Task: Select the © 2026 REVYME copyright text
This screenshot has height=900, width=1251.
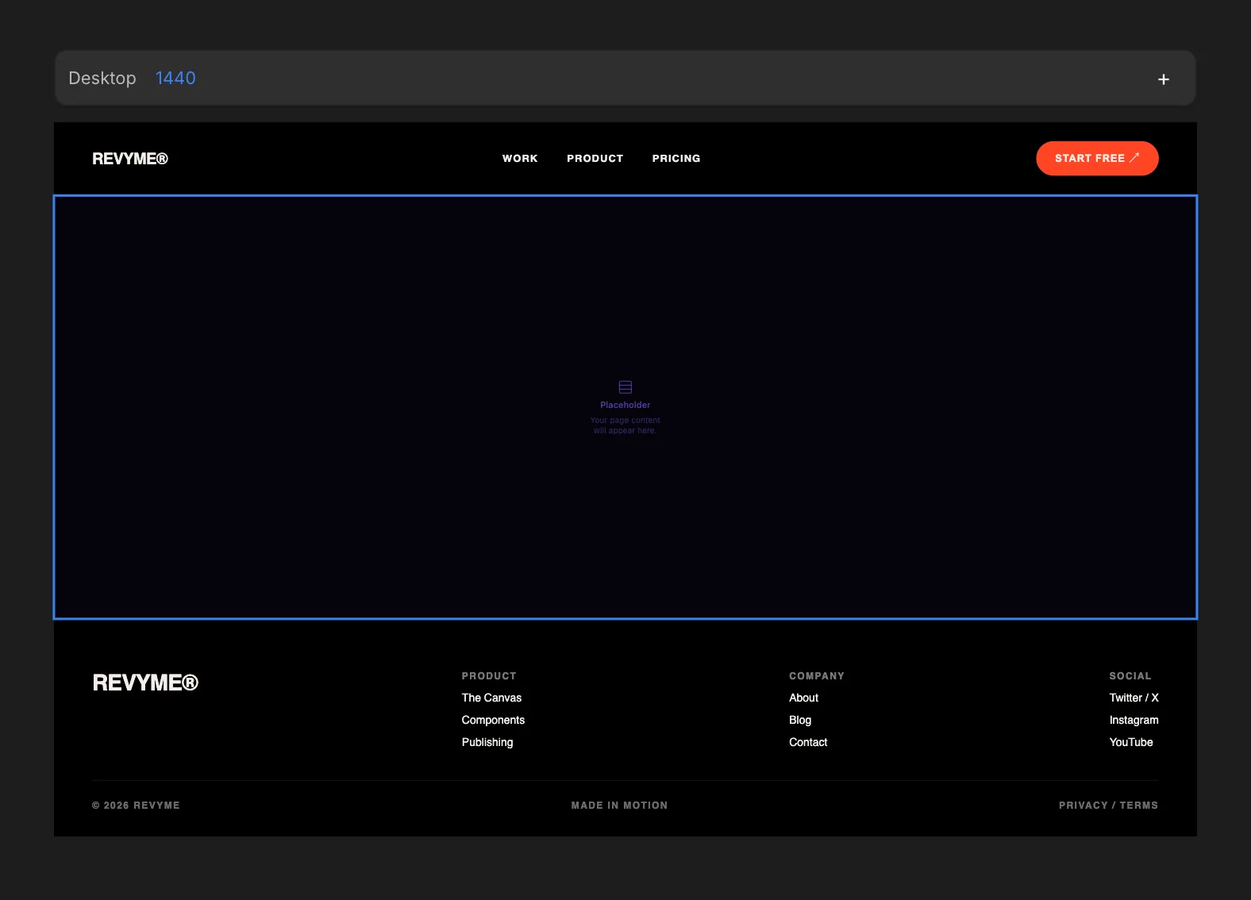Action: pyautogui.click(x=136, y=806)
